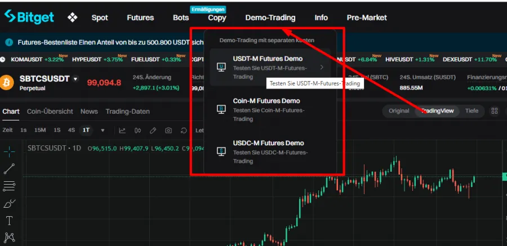Select the crosshair cursor tool
The image size is (507, 246).
point(10,151)
